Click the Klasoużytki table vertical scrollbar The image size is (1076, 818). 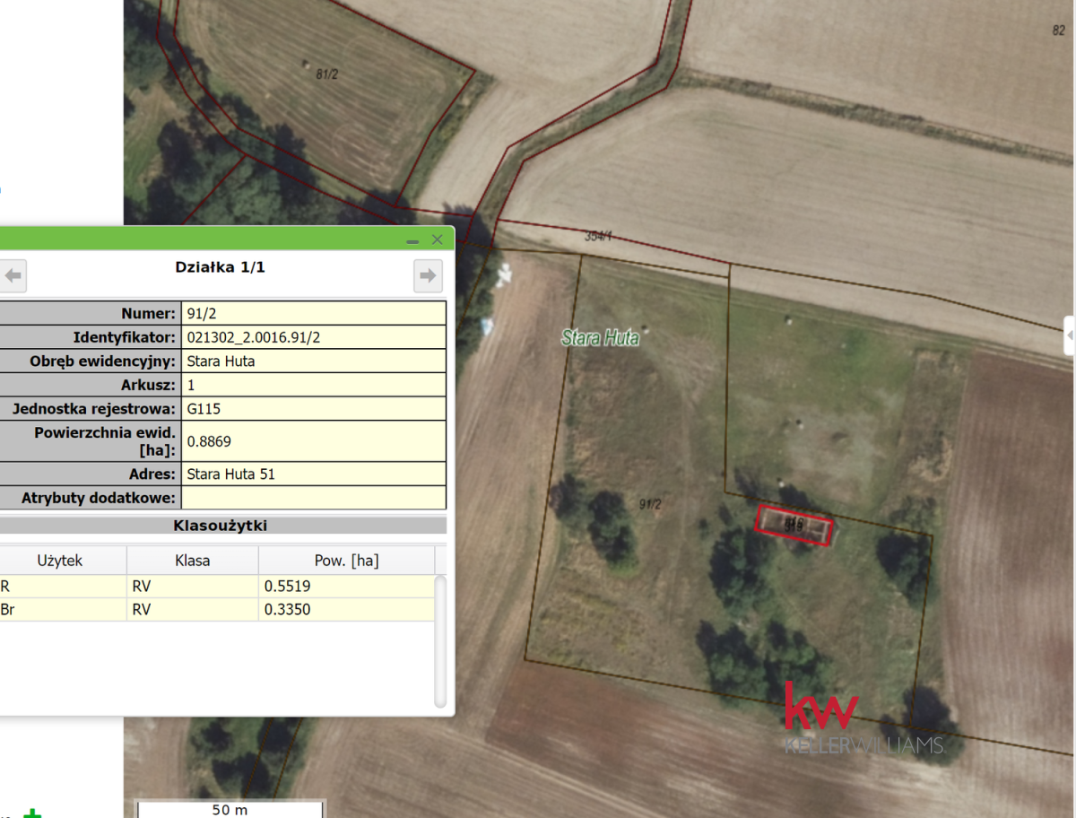pos(439,641)
